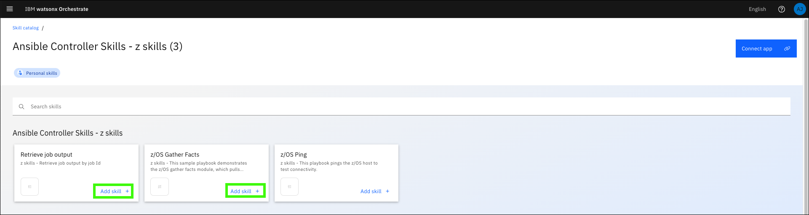This screenshot has height=215, width=809.
Task: Click the z/OS Ping app icon
Action: coord(290,186)
